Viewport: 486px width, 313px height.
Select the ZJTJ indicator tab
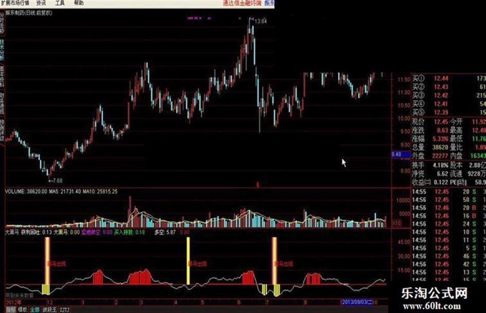point(64,309)
